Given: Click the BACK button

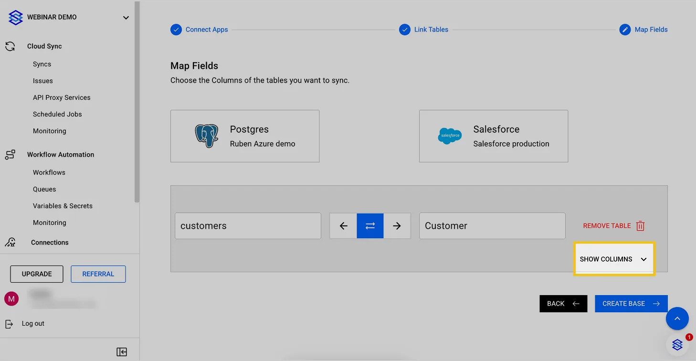Looking at the screenshot, I should (x=563, y=304).
